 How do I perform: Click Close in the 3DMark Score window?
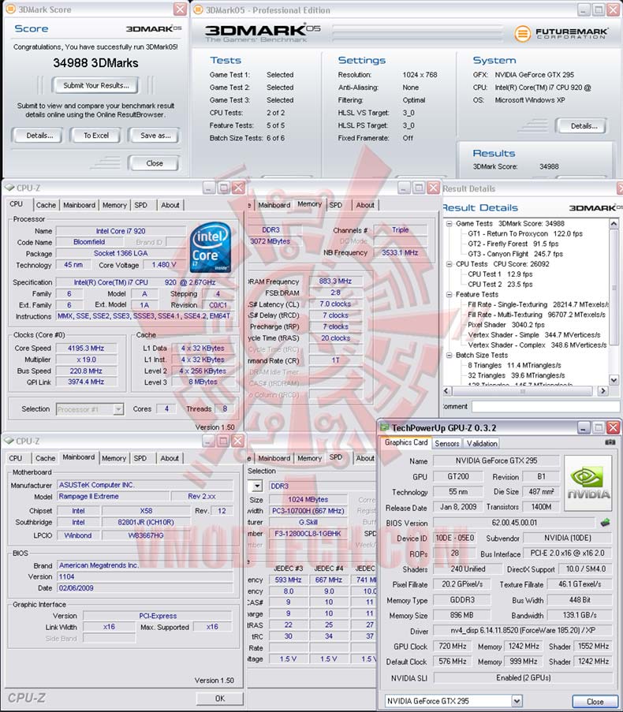(x=155, y=163)
